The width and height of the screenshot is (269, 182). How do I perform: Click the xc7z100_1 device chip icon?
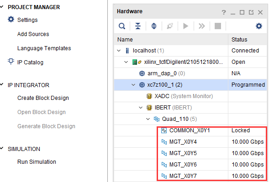click(x=142, y=85)
